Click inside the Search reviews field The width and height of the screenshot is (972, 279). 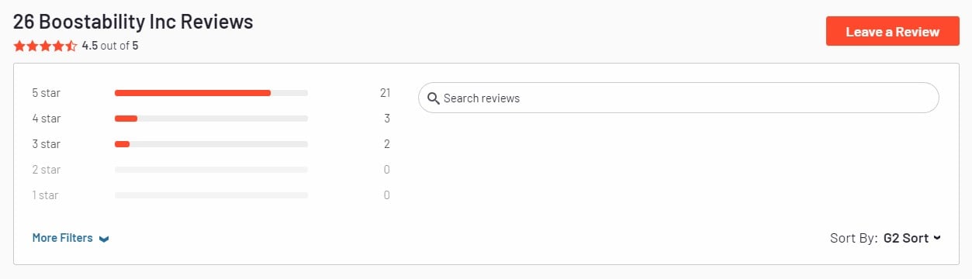click(x=678, y=98)
